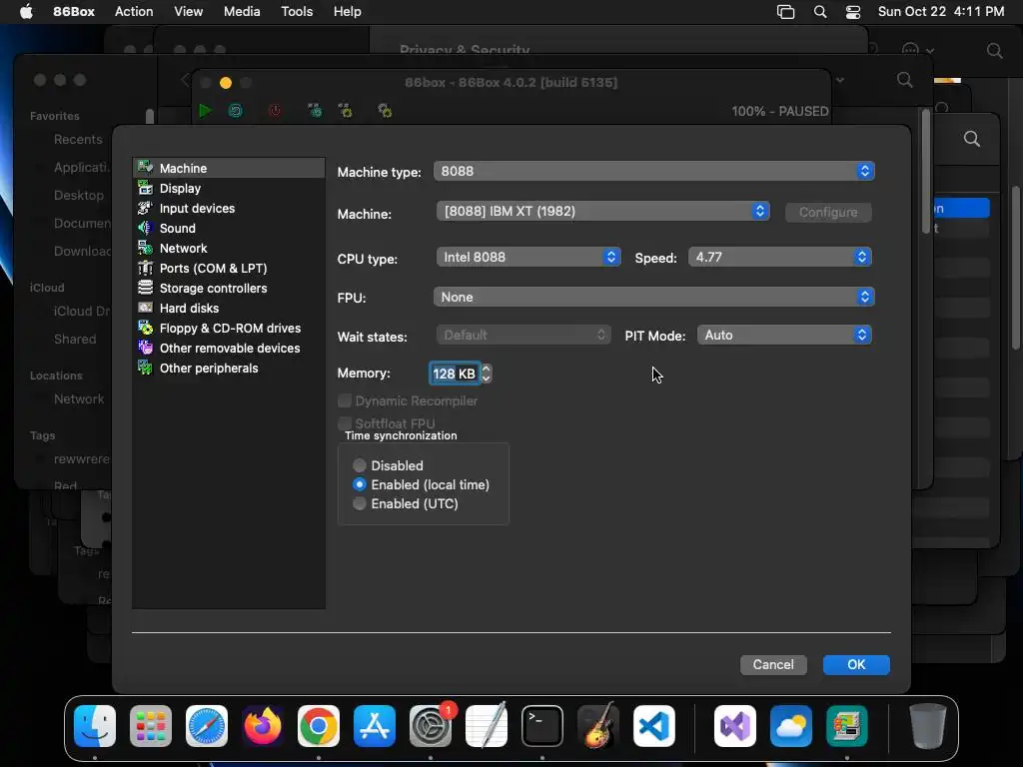Open the Speed dropdown showing 4.77
The width and height of the screenshot is (1023, 767).
[x=780, y=257]
